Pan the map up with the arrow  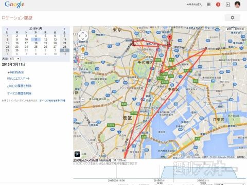83,32
